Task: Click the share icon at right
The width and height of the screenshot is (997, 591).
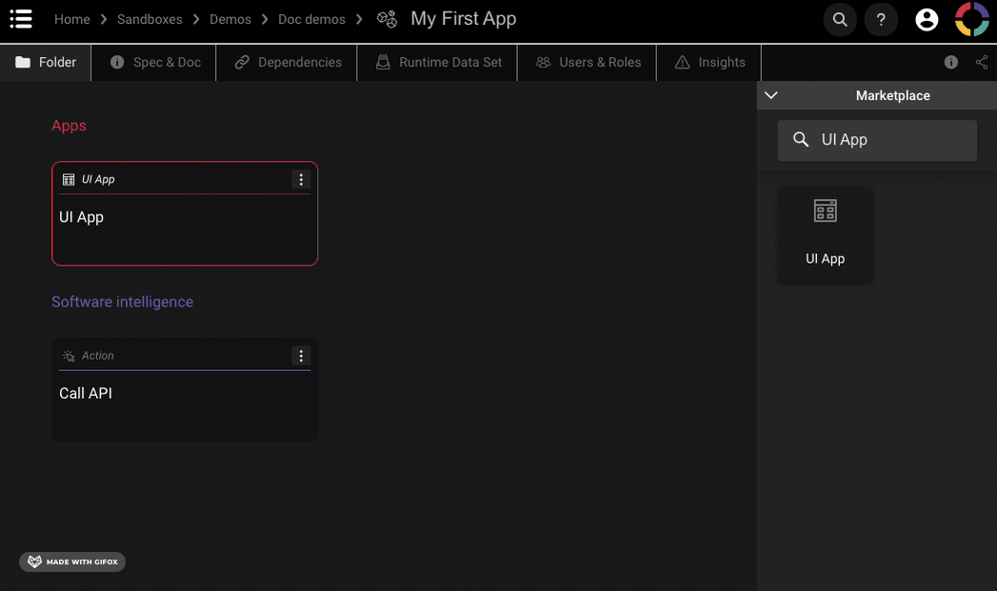Action: [982, 63]
